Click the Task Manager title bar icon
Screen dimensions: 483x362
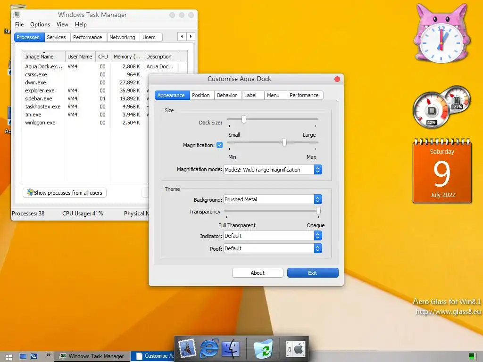click(x=17, y=15)
